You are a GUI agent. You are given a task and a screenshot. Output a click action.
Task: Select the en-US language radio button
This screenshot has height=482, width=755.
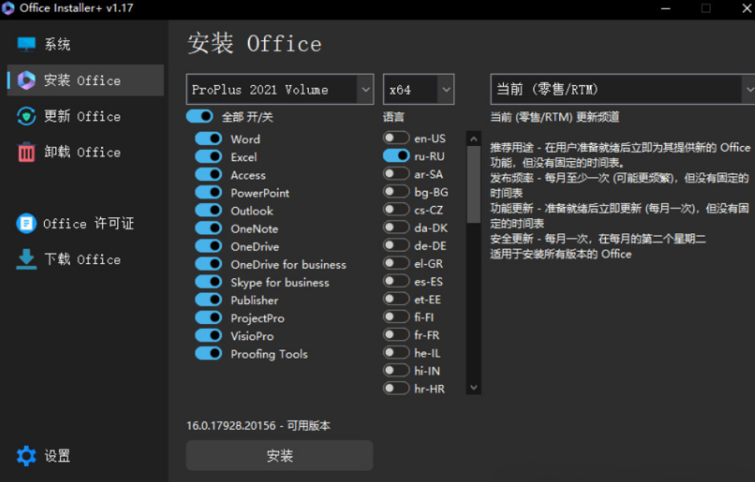tap(396, 138)
